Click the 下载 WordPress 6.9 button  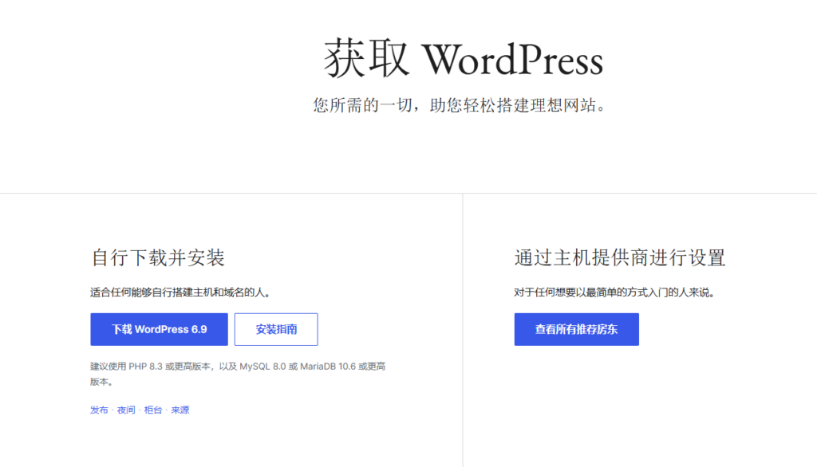click(x=158, y=329)
